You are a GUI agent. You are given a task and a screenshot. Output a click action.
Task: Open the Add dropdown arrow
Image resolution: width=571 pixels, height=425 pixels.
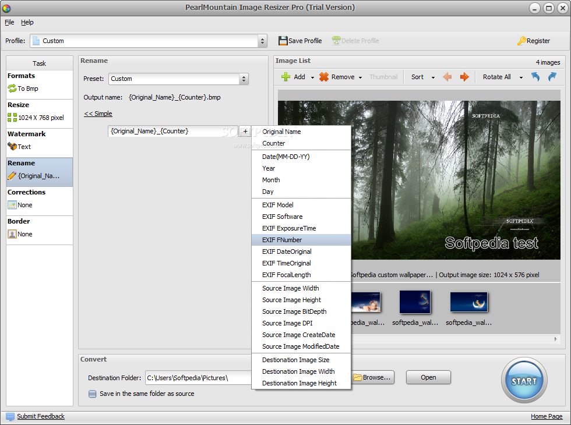(312, 77)
